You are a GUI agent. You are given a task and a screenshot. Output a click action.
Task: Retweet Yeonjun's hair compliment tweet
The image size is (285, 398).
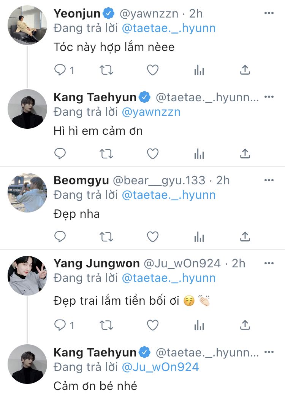click(106, 70)
